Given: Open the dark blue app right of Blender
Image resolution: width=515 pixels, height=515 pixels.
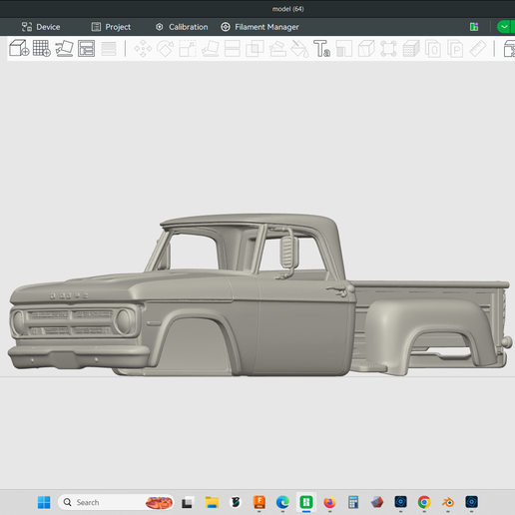Looking at the screenshot, I should click(x=471, y=502).
